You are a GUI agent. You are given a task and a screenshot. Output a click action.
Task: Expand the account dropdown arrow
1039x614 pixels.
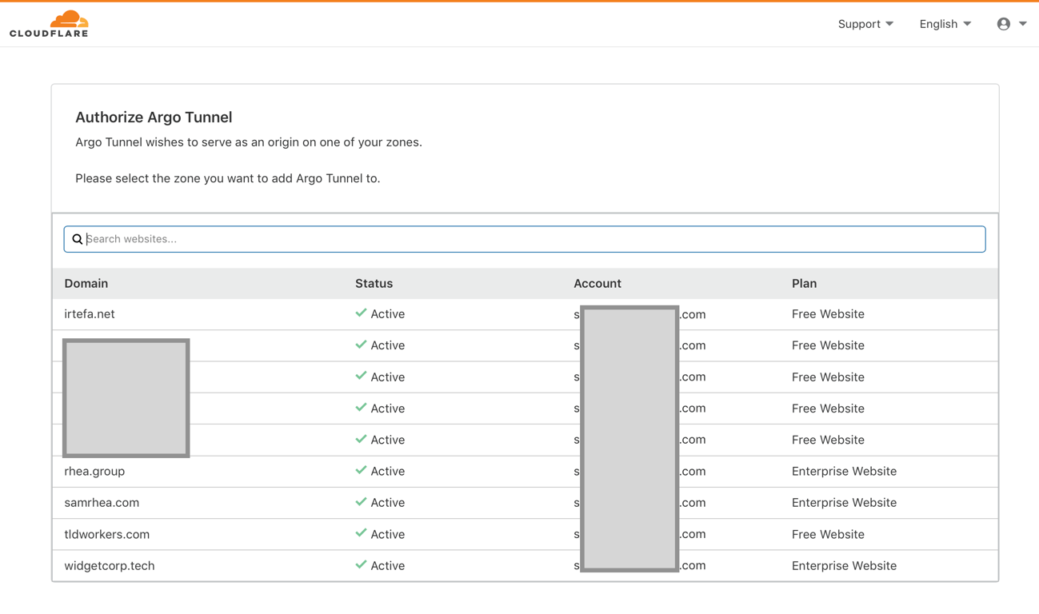point(1022,24)
